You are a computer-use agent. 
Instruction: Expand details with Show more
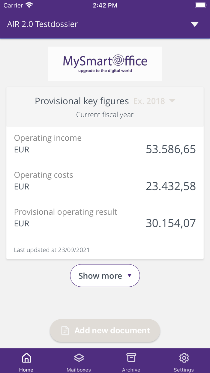click(105, 276)
